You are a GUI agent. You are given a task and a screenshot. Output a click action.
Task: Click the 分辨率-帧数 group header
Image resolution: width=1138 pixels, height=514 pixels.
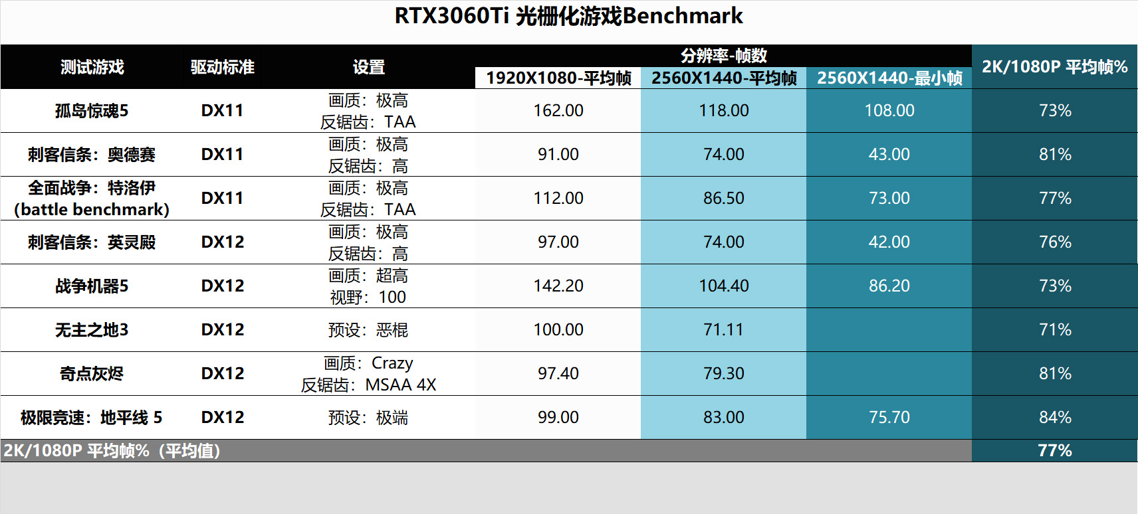pos(724,56)
